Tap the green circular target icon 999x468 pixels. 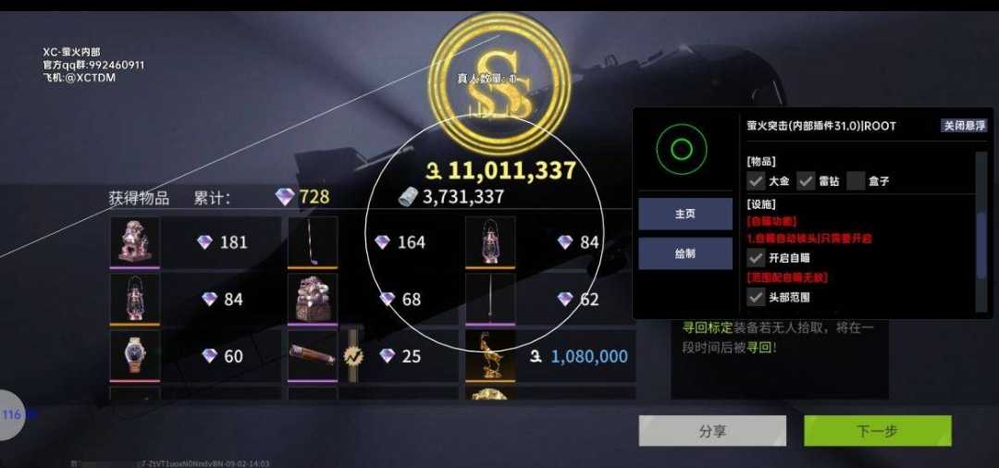click(682, 150)
